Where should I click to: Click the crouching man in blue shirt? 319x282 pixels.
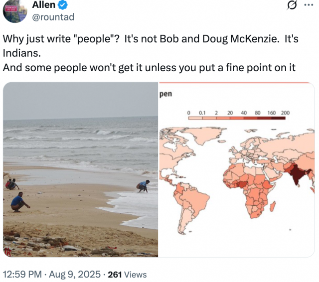tap(18, 201)
